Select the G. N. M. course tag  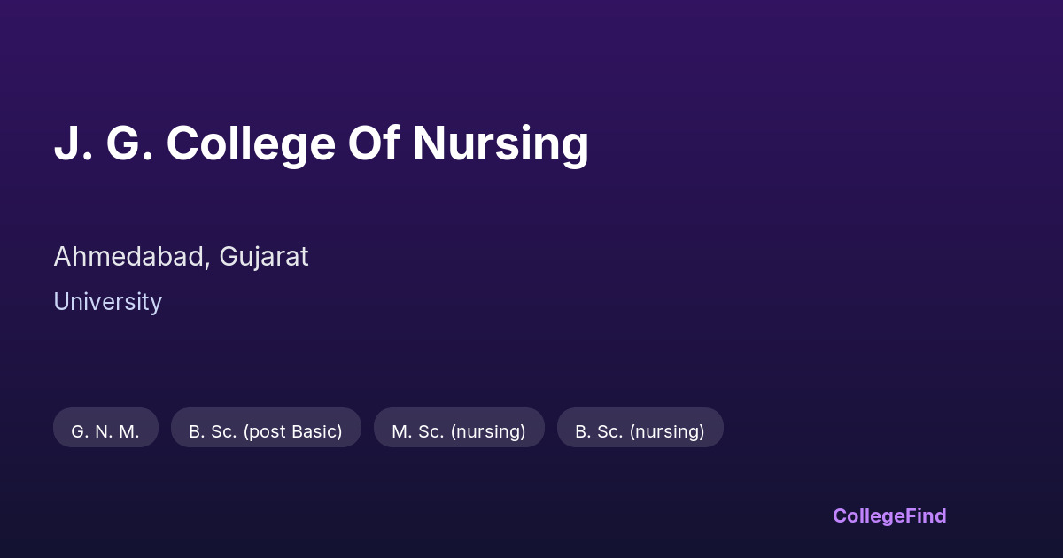click(x=105, y=431)
